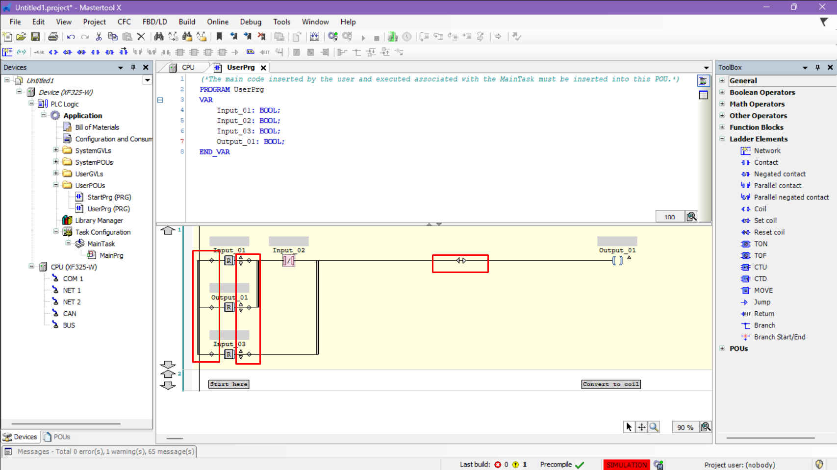Click the Save icon in the toolbar
This screenshot has height=470, width=837.
point(35,37)
